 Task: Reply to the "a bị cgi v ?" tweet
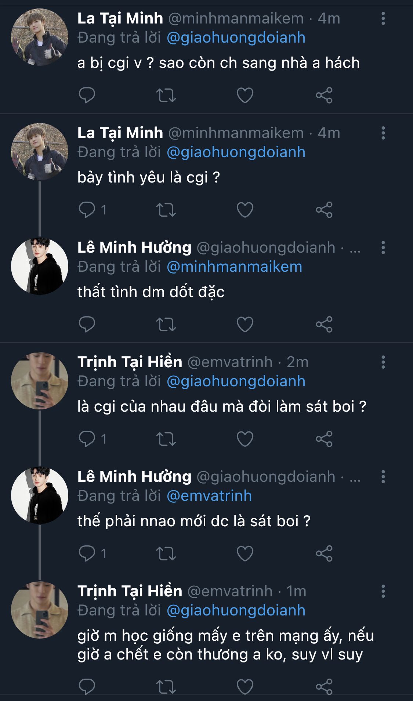[87, 95]
